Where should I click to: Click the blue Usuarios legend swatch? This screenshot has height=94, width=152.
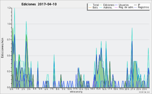(116, 5)
